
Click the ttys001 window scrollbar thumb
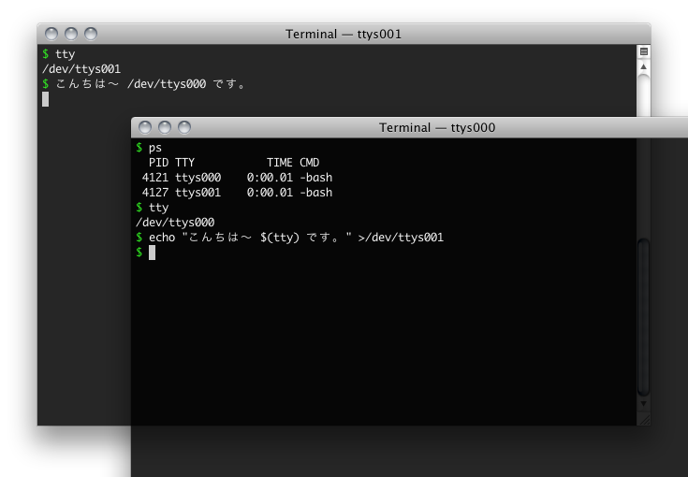click(x=643, y=317)
